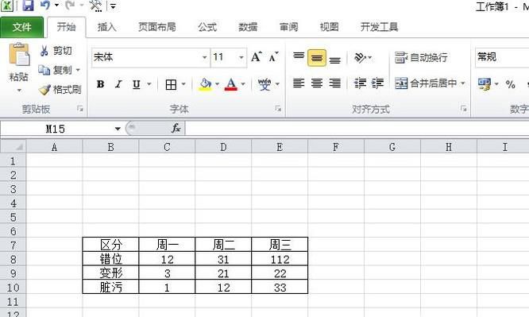Open the 字体 group dialog launcher
529x317 pixels.
click(x=278, y=109)
